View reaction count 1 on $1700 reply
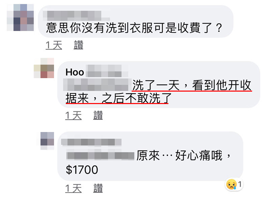The image size is (270, 197). coord(240,184)
